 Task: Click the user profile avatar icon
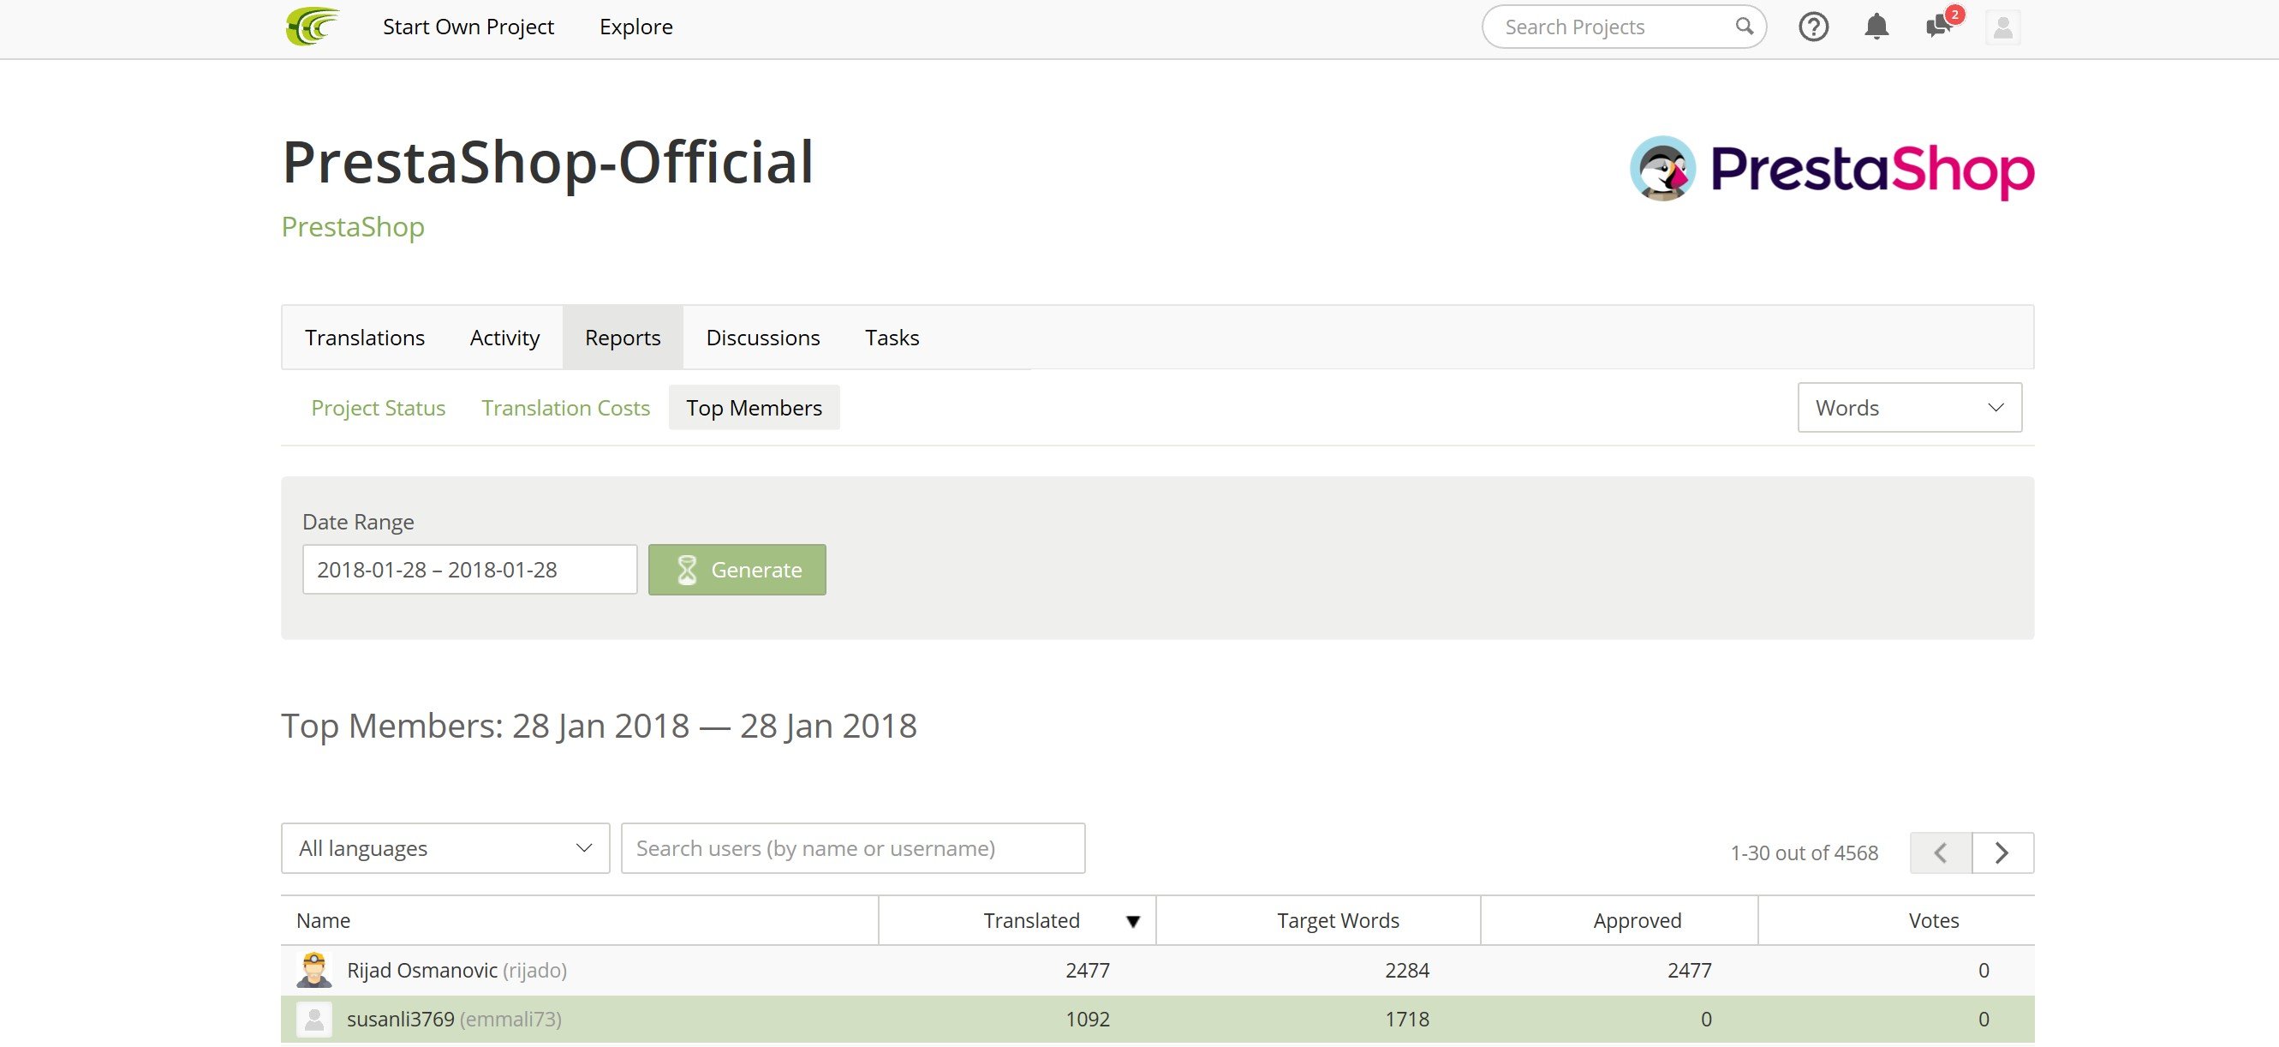(x=2002, y=27)
